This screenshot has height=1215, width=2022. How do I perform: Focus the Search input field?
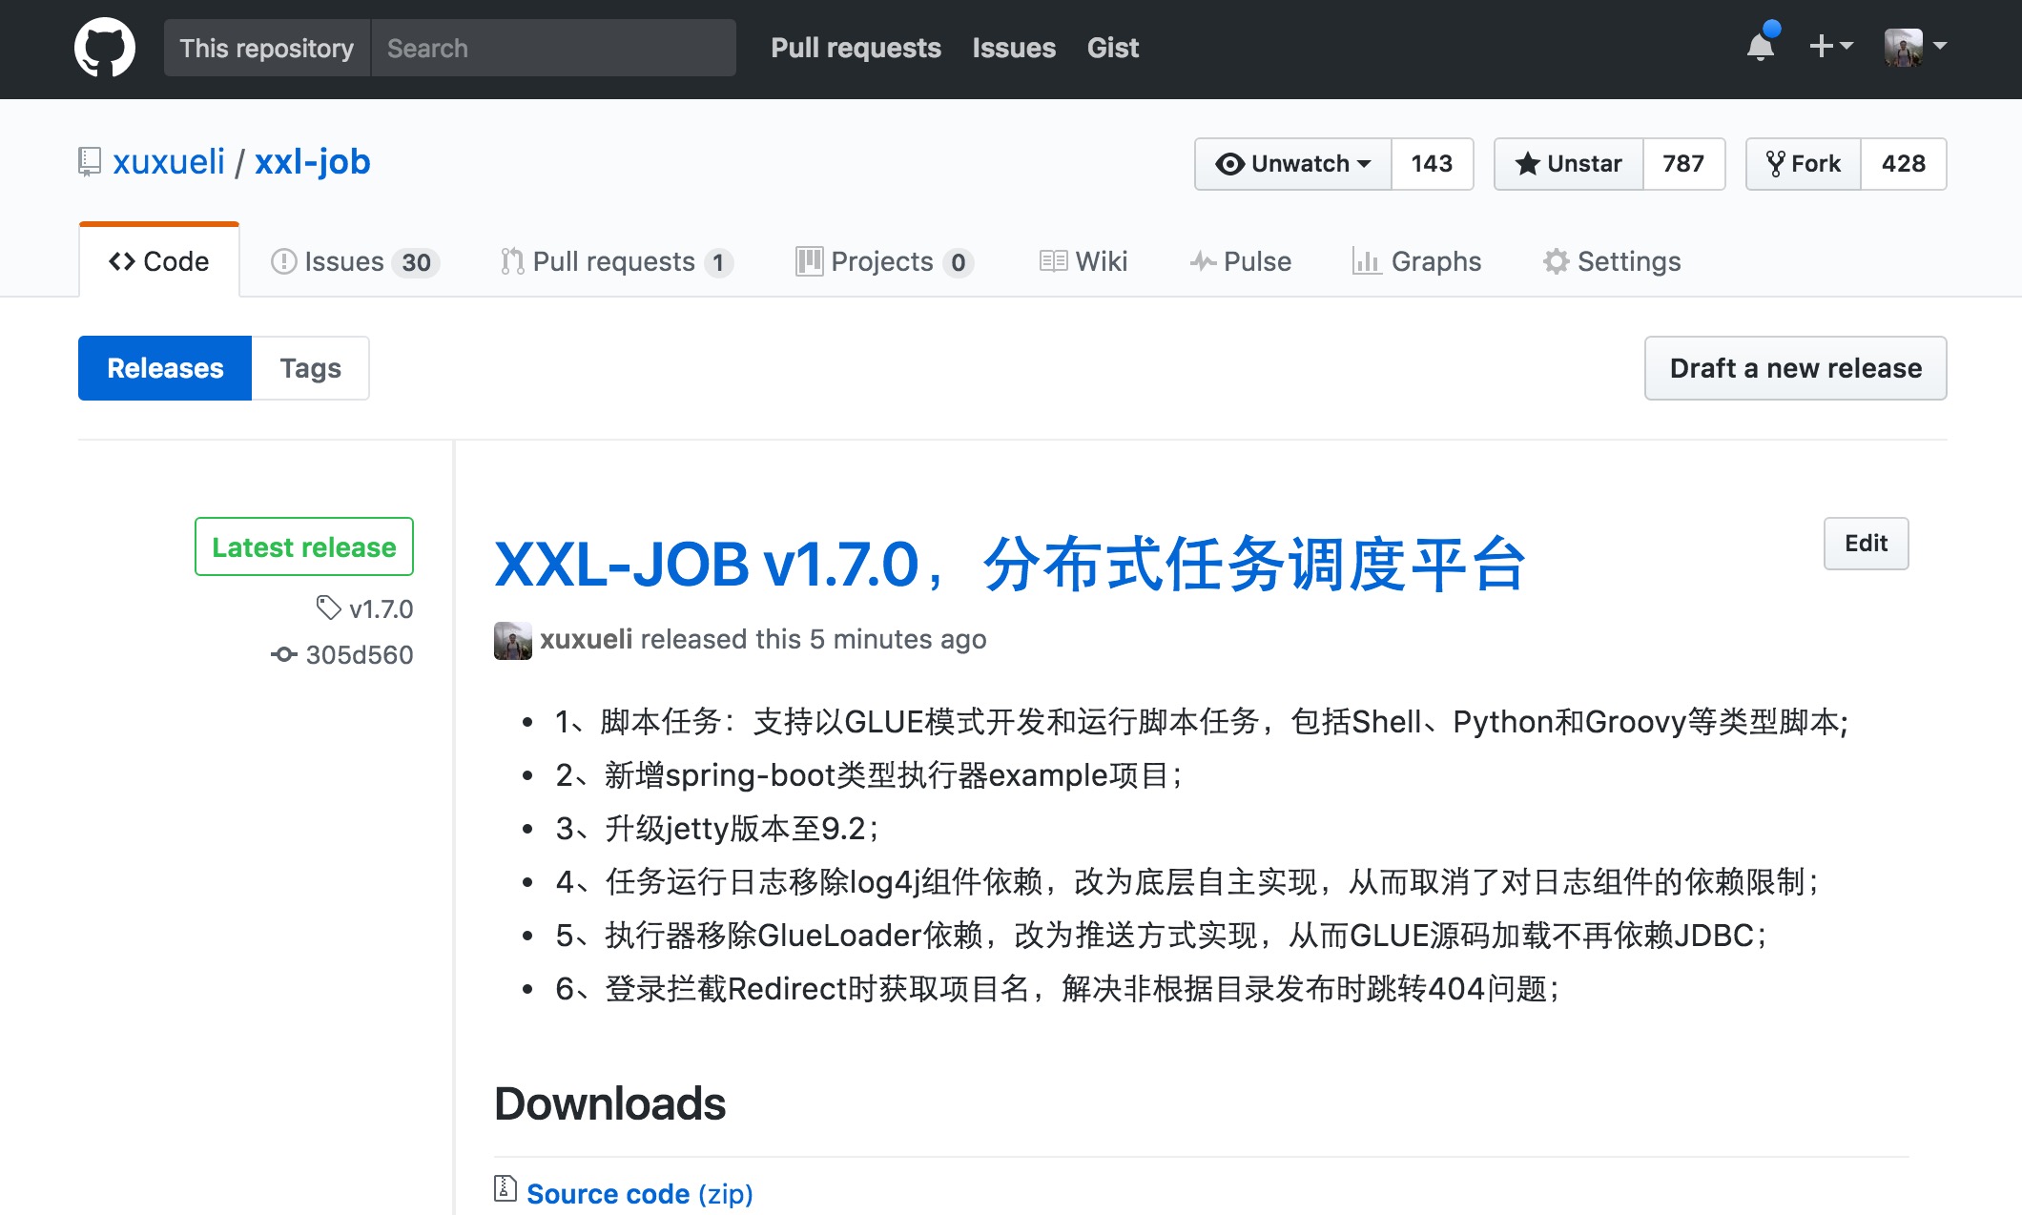coord(553,48)
